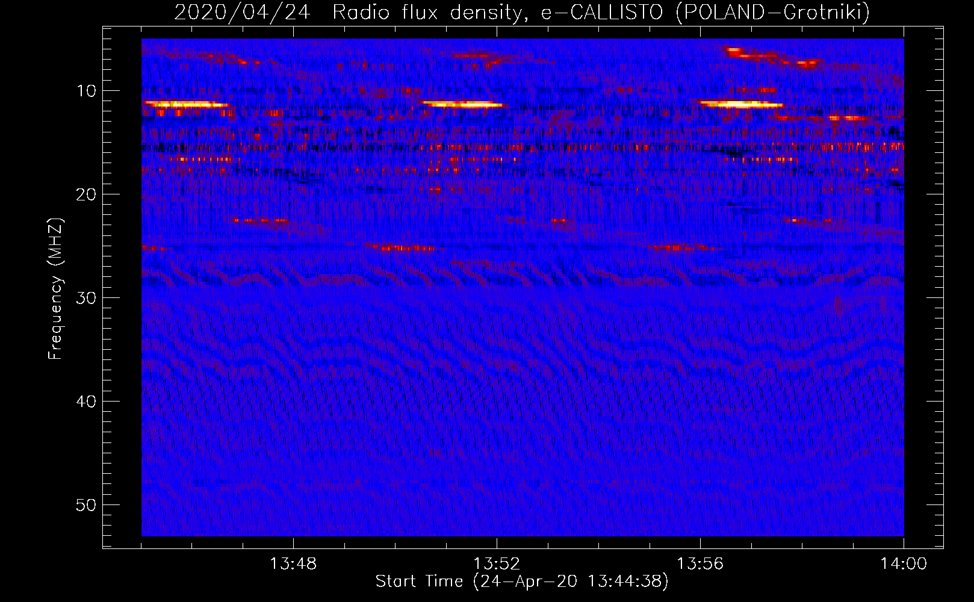Screen dimensions: 974x602
Task: Click the 30 MHz frequency tick label
Action: [87, 298]
